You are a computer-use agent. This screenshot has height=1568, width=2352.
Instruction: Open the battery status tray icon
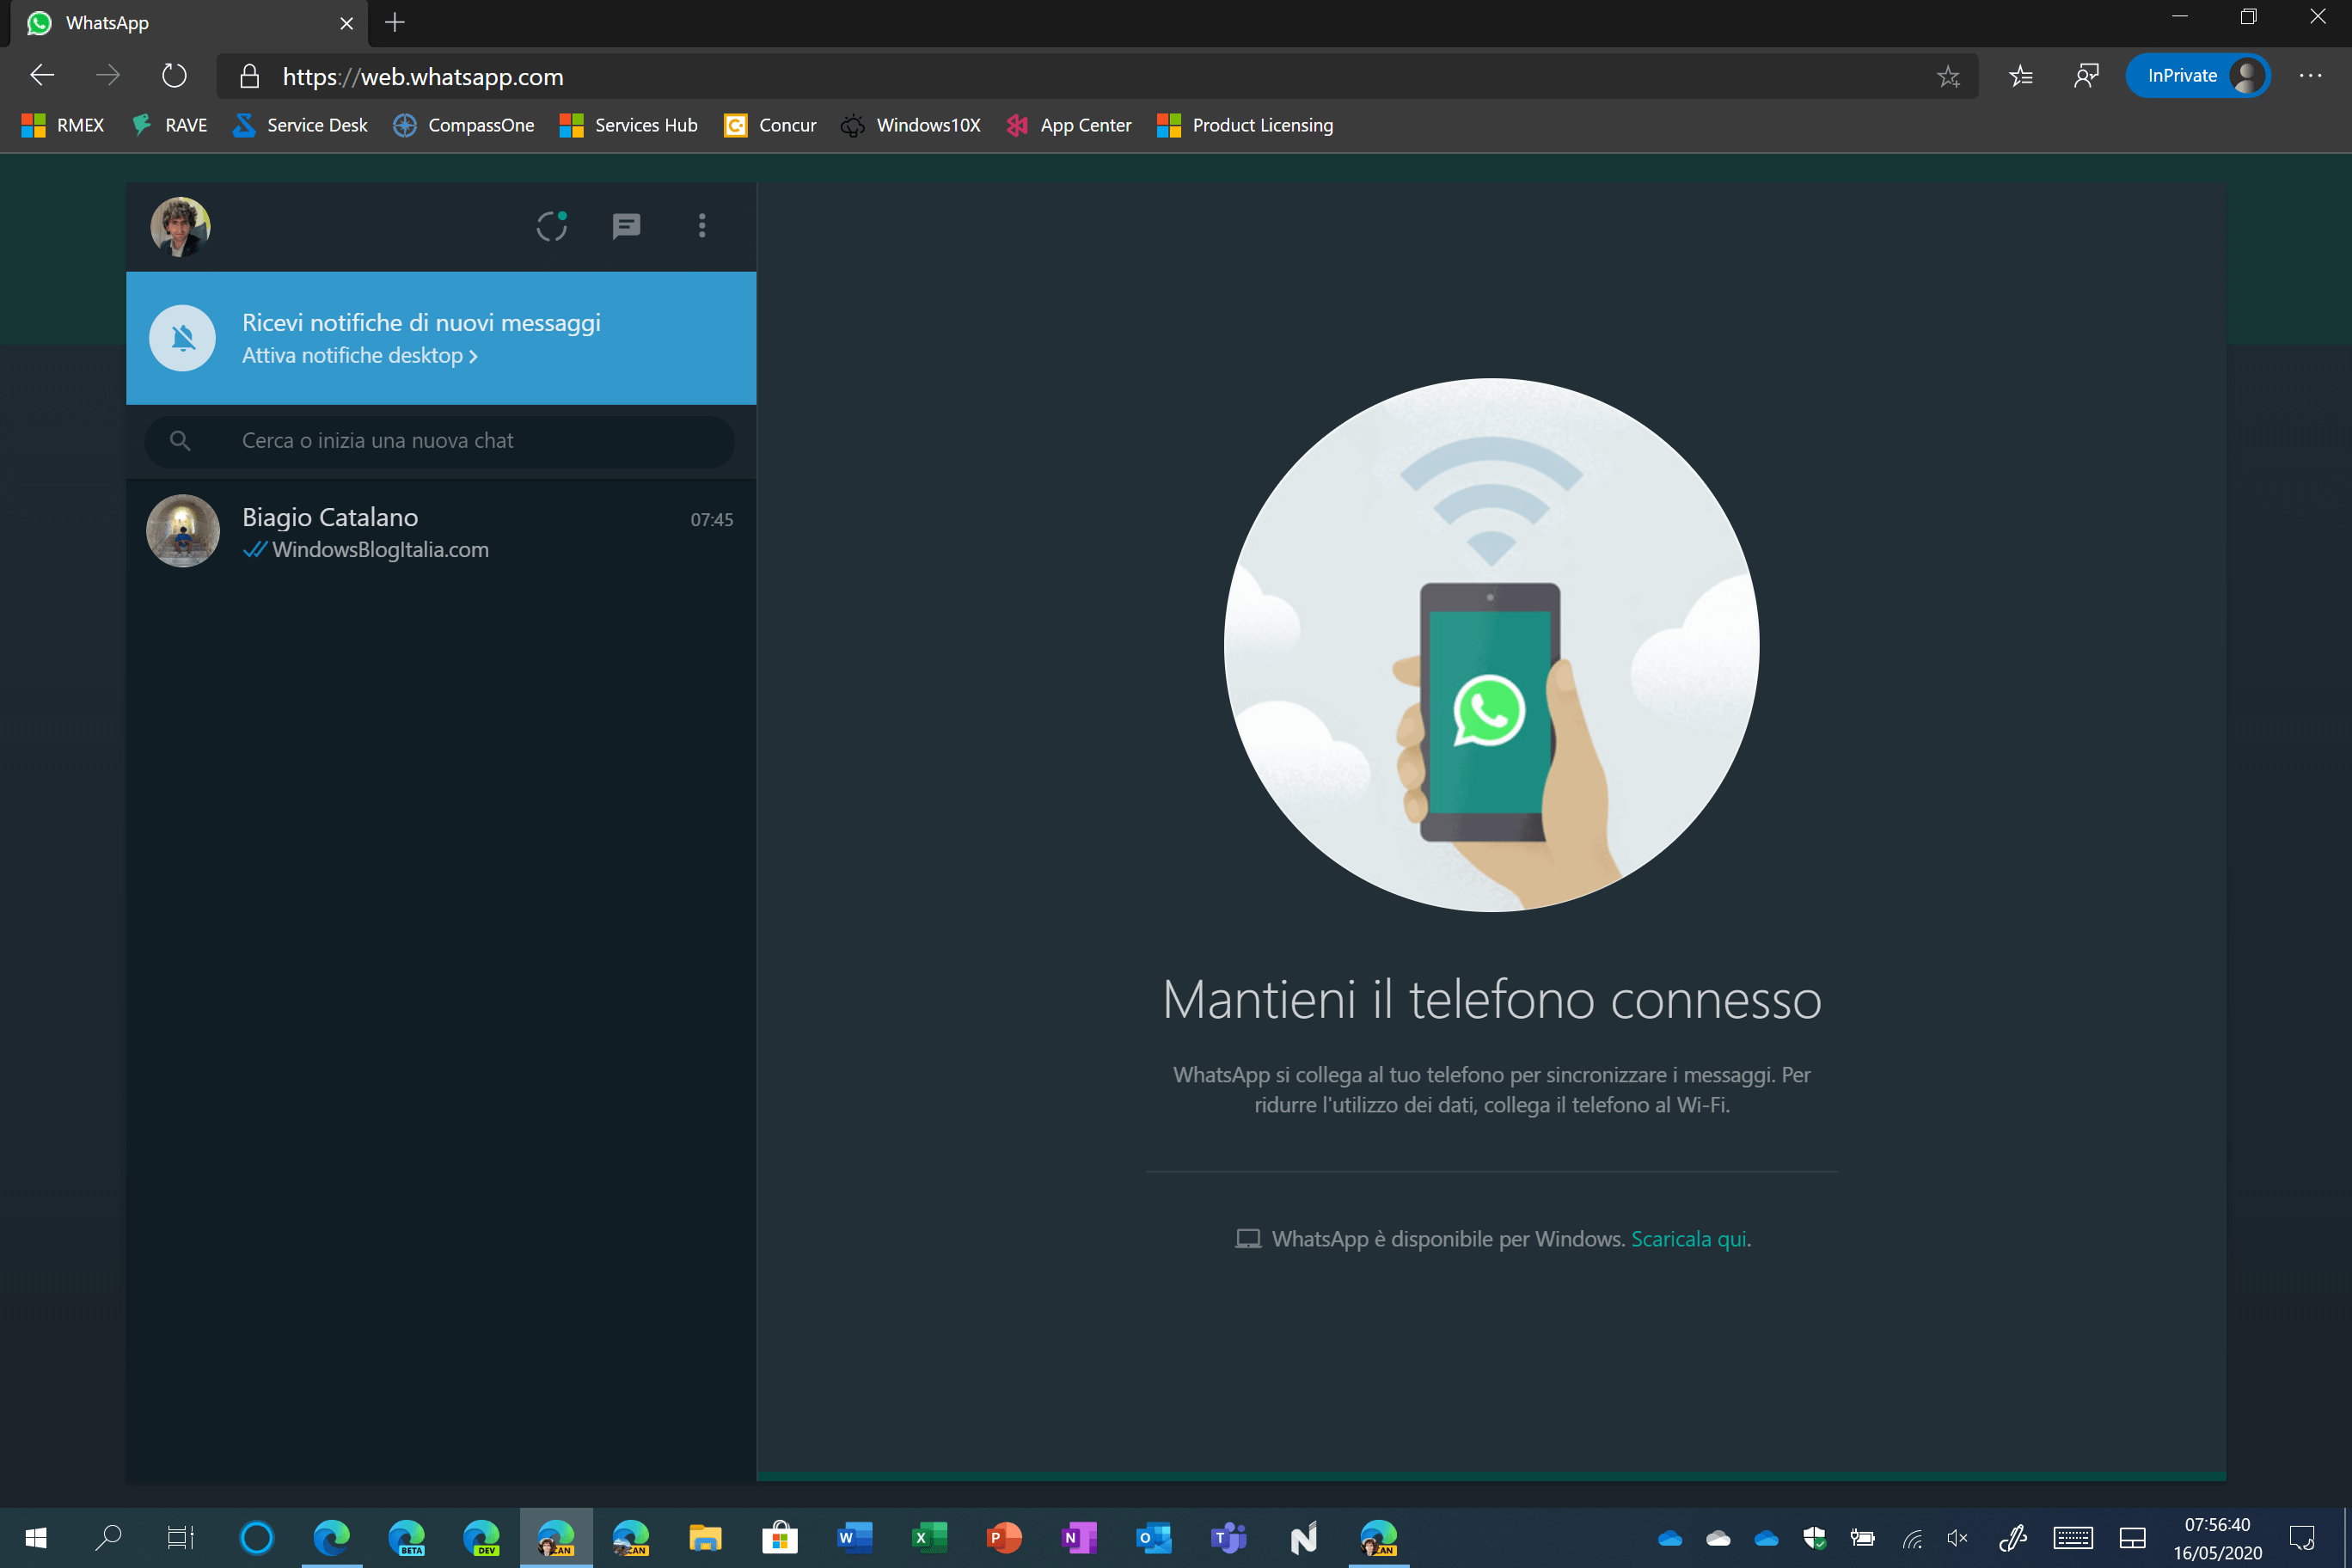tap(1862, 1538)
